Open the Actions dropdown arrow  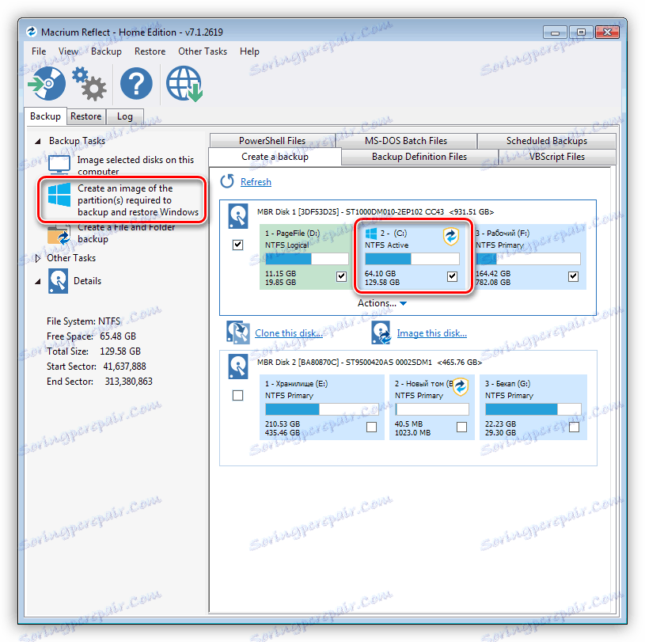[x=403, y=303]
